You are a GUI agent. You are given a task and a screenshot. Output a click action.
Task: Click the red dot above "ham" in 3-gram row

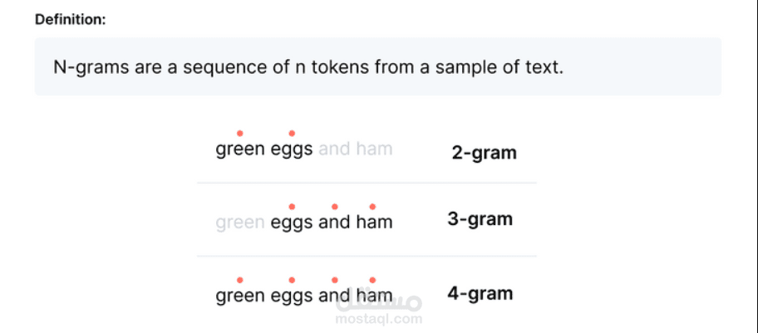click(x=372, y=207)
